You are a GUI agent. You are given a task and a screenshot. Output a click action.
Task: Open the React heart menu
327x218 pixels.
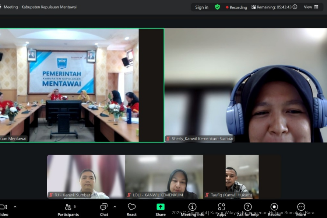(x=131, y=210)
